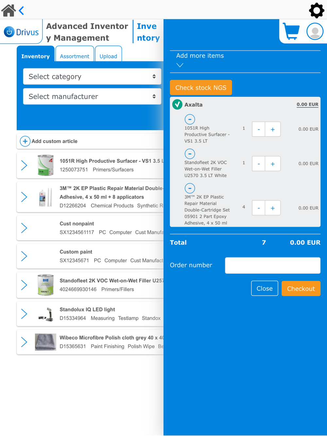This screenshot has height=436, width=327.
Task: Increase quantity of 1051R High Productive Surfacer
Action: click(x=273, y=129)
